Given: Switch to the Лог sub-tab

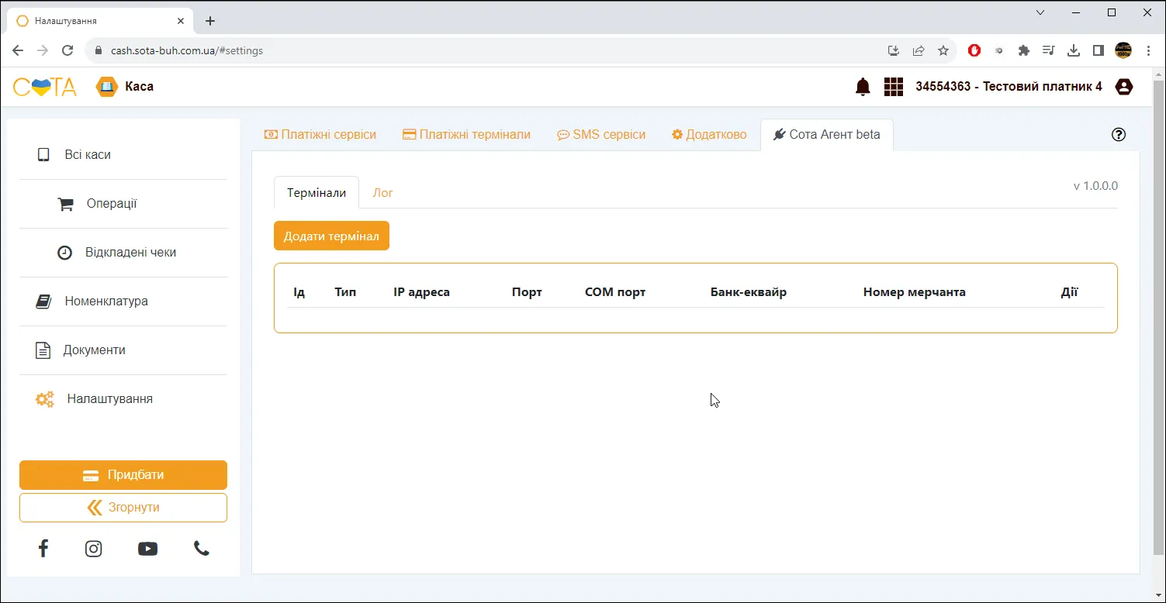Looking at the screenshot, I should point(382,193).
